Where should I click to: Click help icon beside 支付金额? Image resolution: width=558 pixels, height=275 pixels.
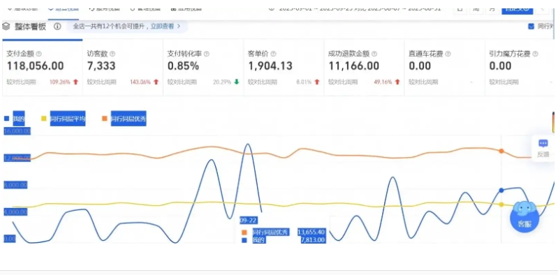pyautogui.click(x=39, y=54)
